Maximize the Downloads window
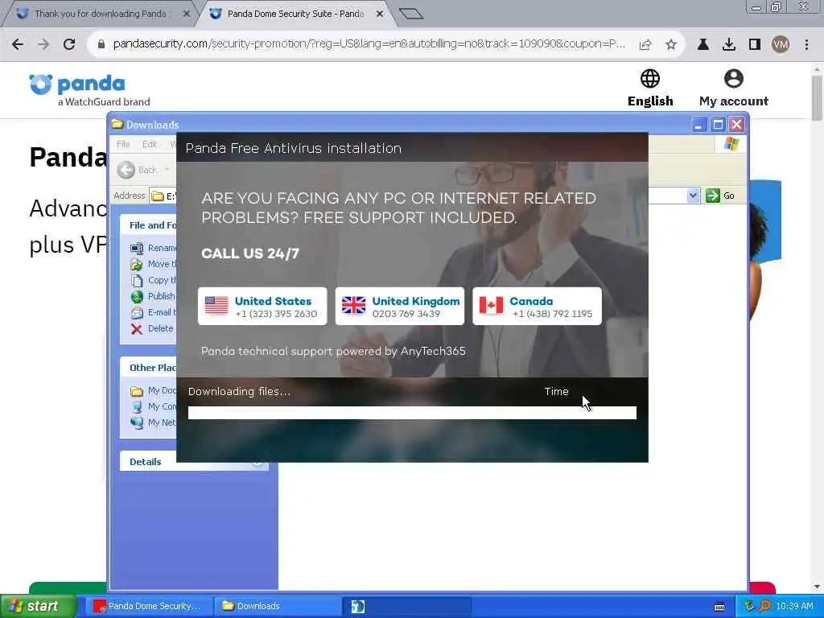 tap(718, 125)
